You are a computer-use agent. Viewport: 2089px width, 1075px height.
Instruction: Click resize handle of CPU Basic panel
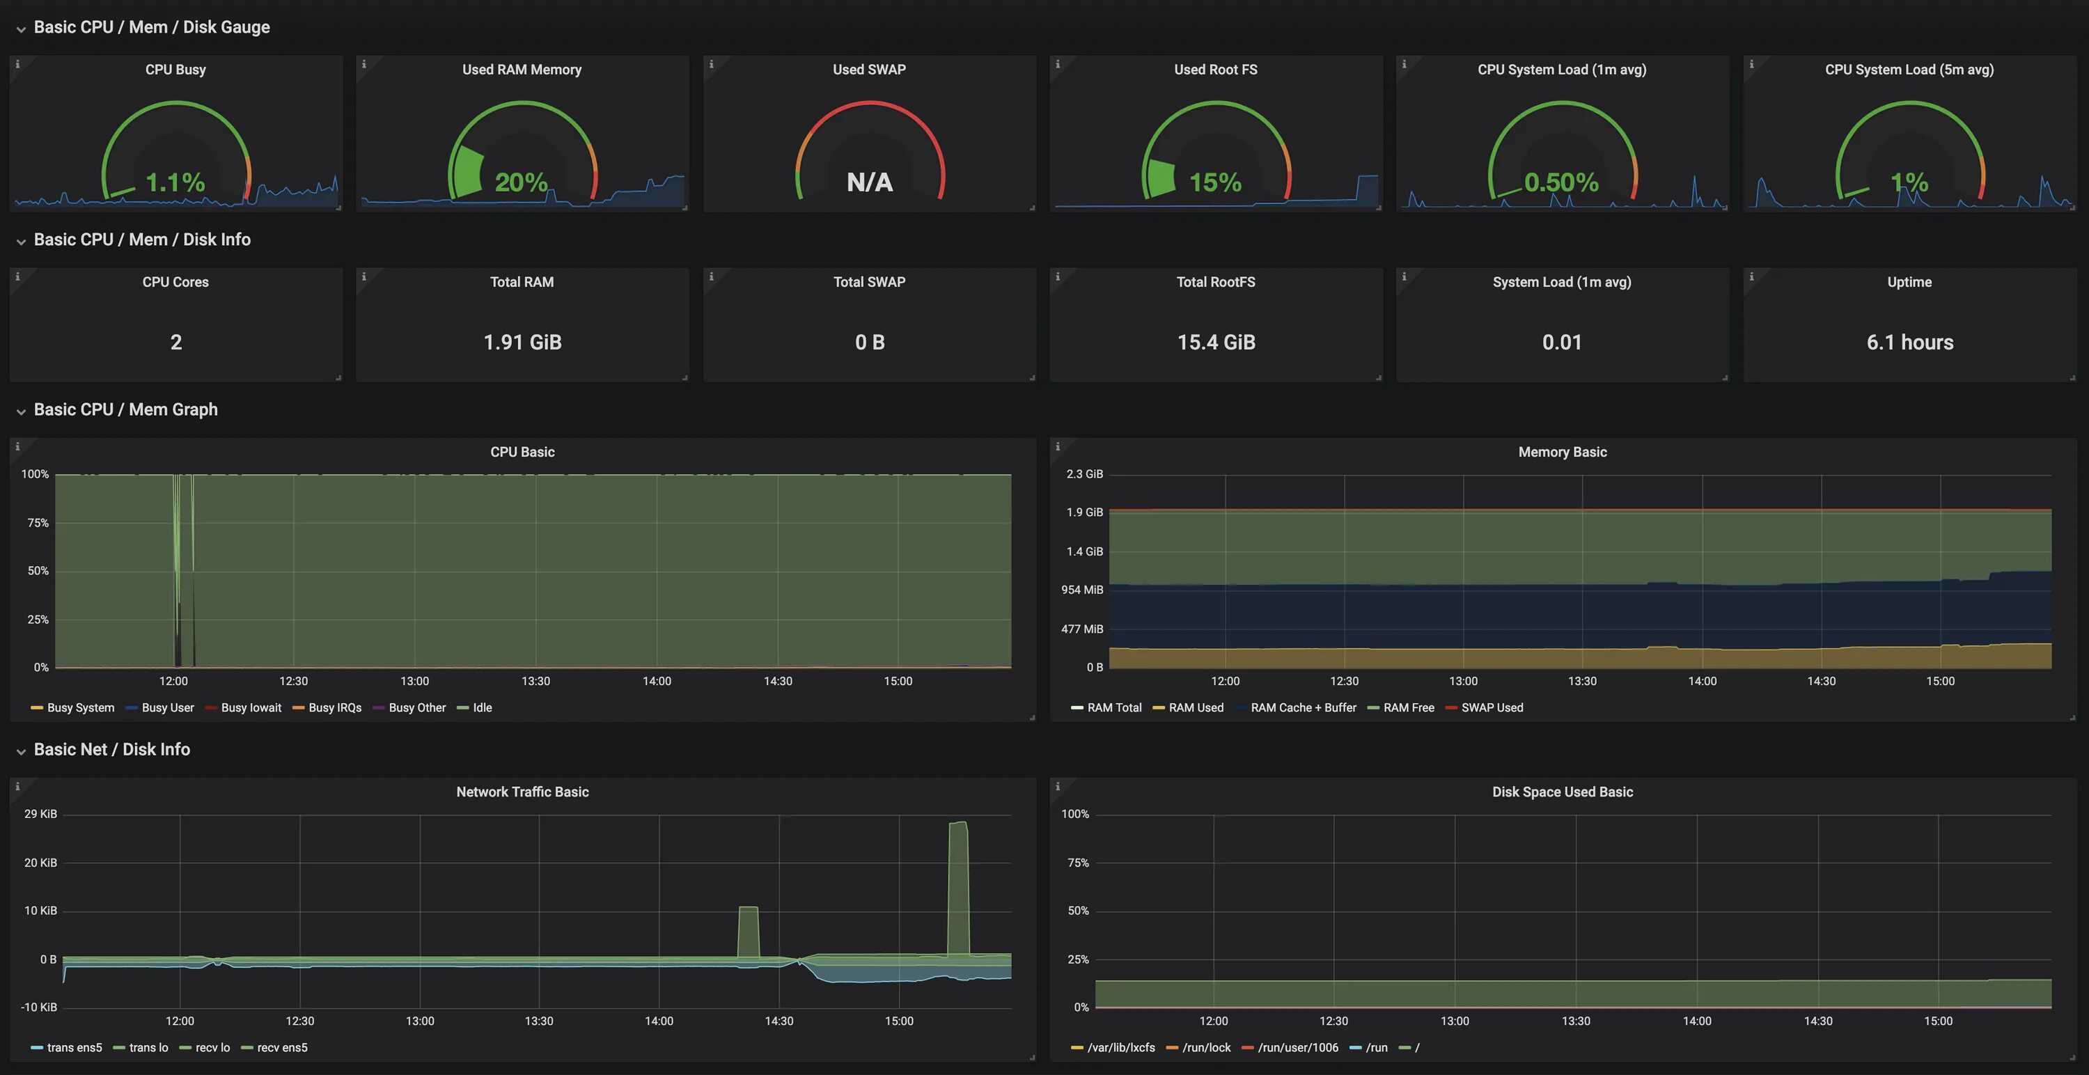coord(1031,716)
